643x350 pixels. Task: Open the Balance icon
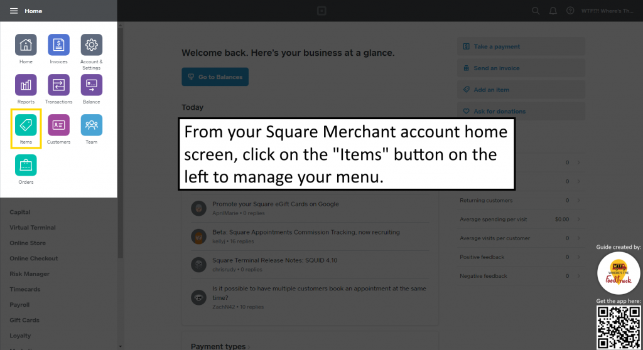point(92,85)
